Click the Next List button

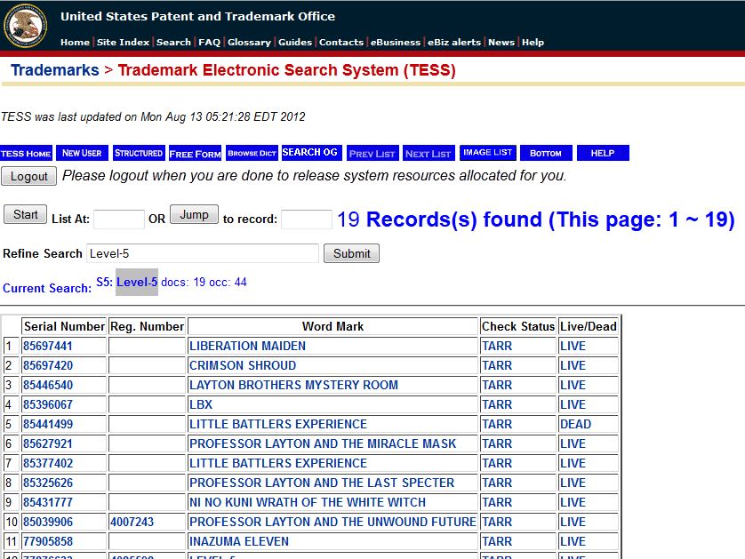(x=429, y=153)
